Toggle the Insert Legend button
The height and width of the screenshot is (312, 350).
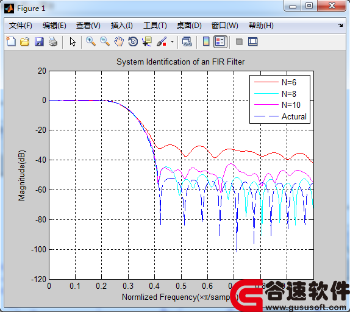click(x=220, y=41)
